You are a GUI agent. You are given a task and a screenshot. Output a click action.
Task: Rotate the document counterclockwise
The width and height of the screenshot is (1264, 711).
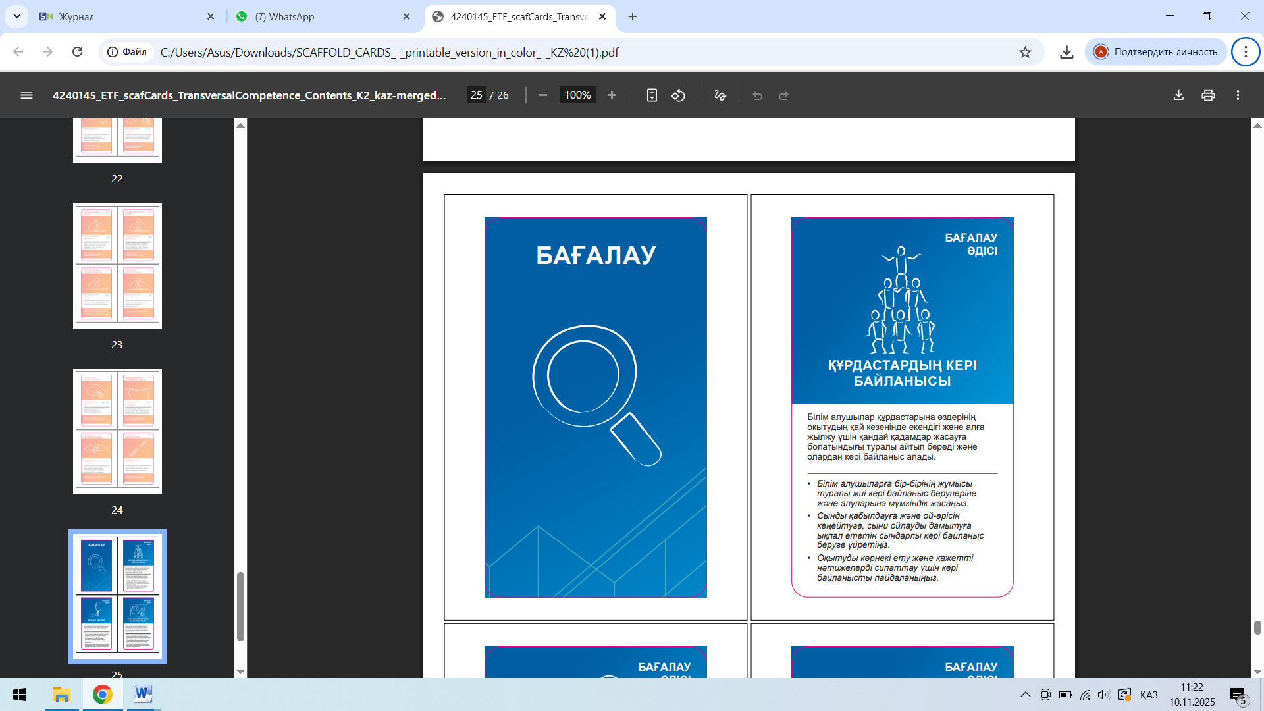[x=678, y=95]
